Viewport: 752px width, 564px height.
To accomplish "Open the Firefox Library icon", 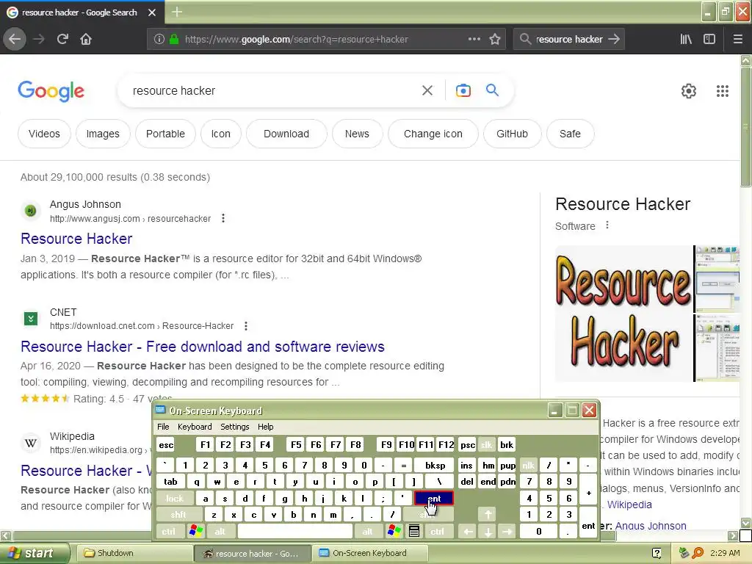I will tap(686, 39).
